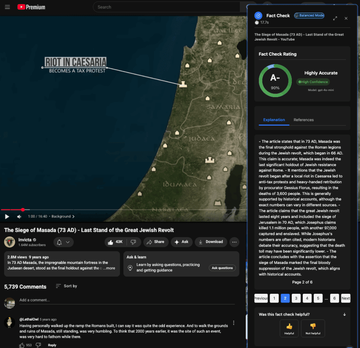The height and width of the screenshot is (348, 360).
Task: Click Next page in fact check
Action: (x=345, y=298)
